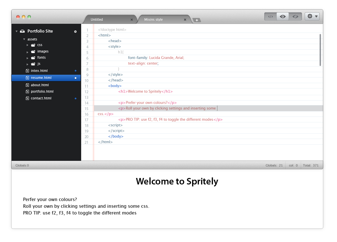Click line number 1 in gutter

(x=87, y=30)
